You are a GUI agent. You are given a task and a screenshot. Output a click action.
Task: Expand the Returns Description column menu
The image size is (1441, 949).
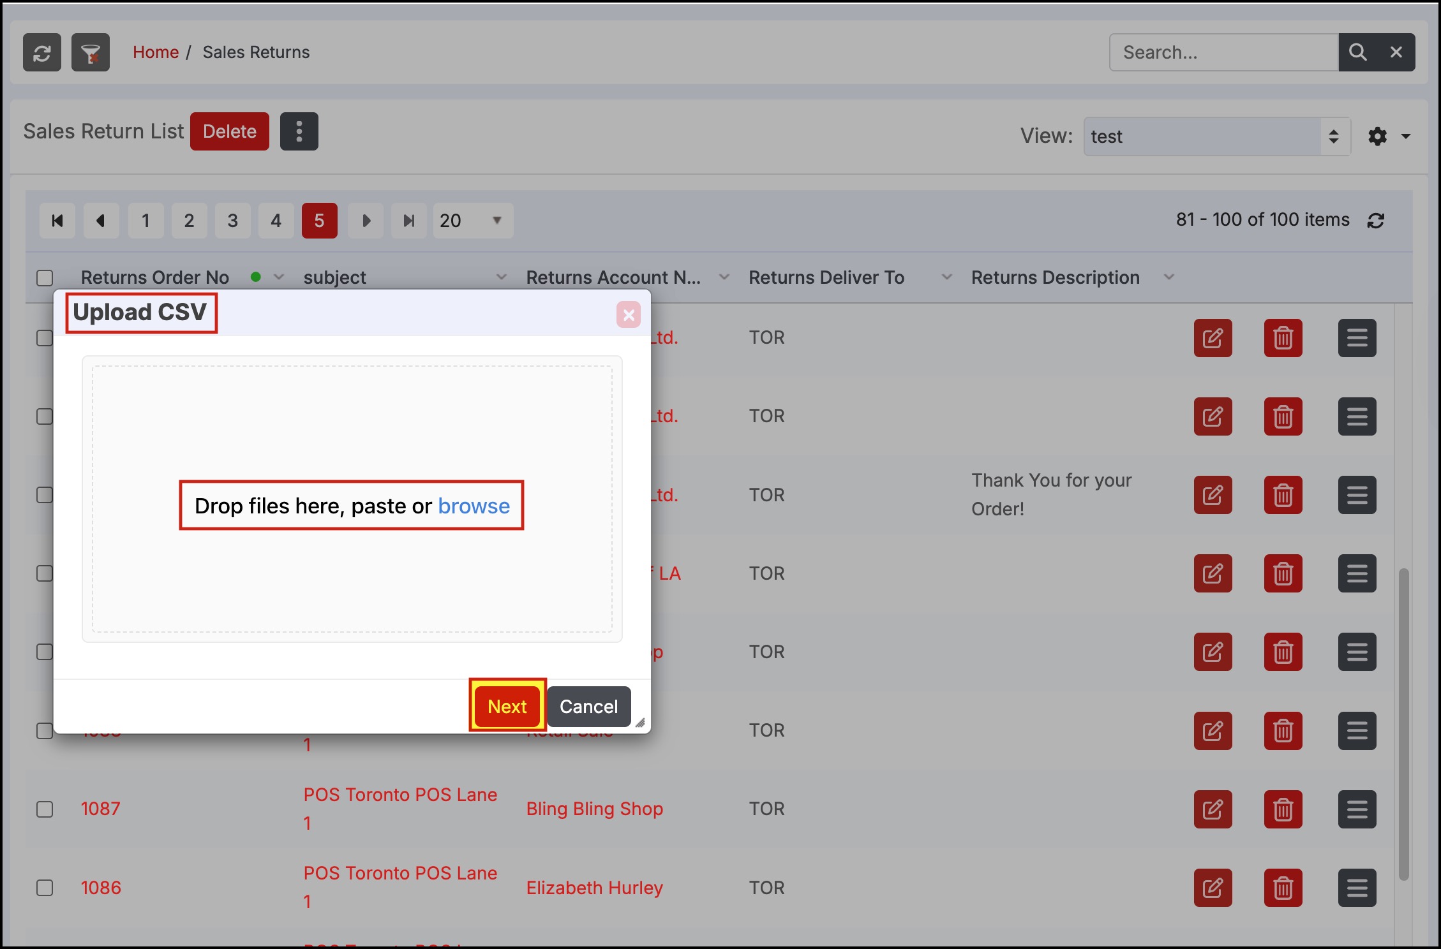click(1168, 277)
